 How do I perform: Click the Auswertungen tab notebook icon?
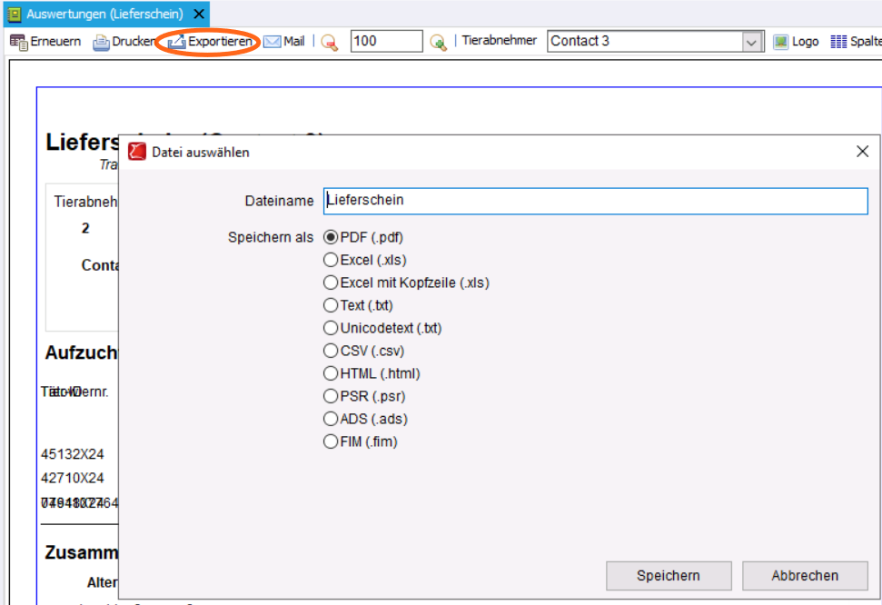(15, 14)
